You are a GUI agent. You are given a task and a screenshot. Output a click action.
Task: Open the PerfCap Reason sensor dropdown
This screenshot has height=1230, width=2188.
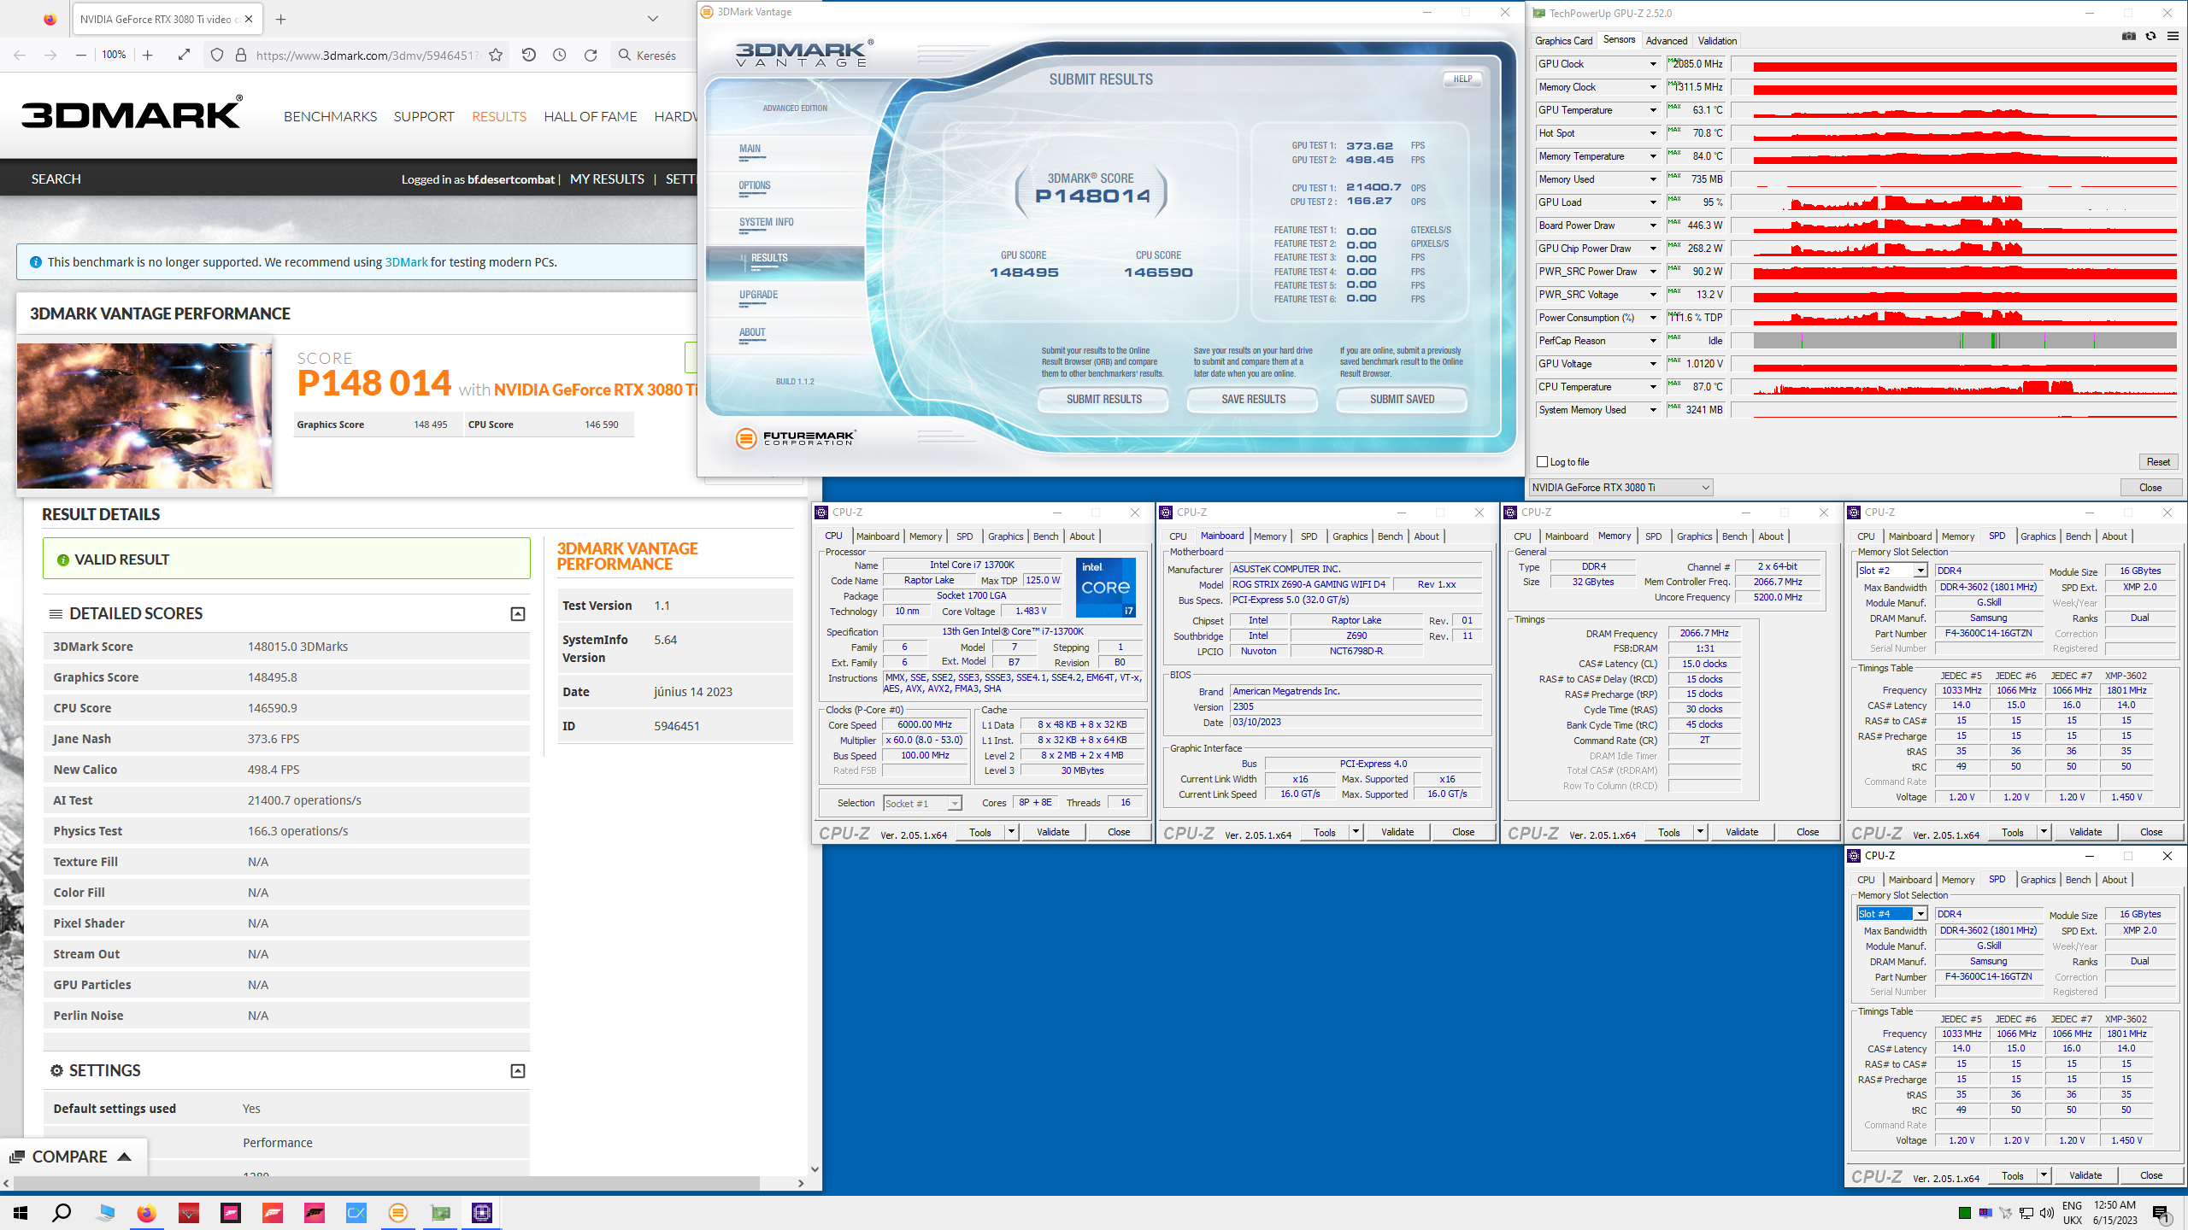[x=1652, y=341]
